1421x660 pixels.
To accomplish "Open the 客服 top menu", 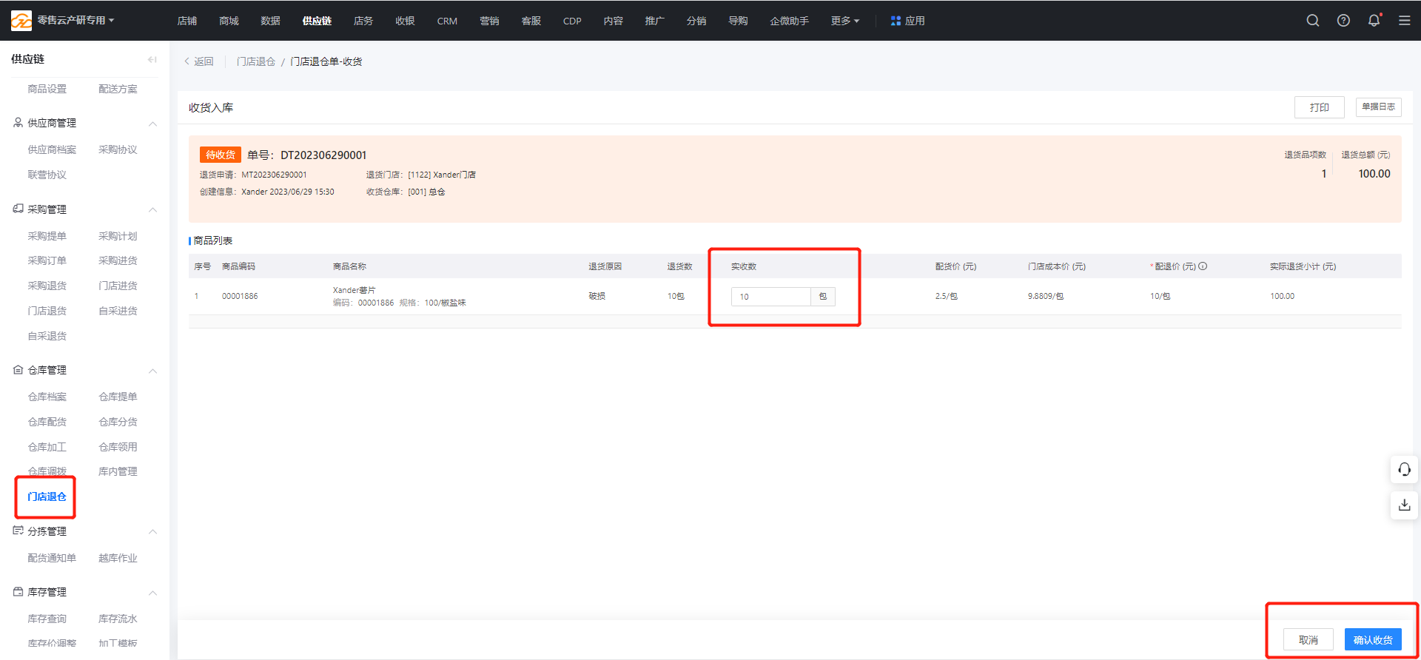I will [x=531, y=21].
